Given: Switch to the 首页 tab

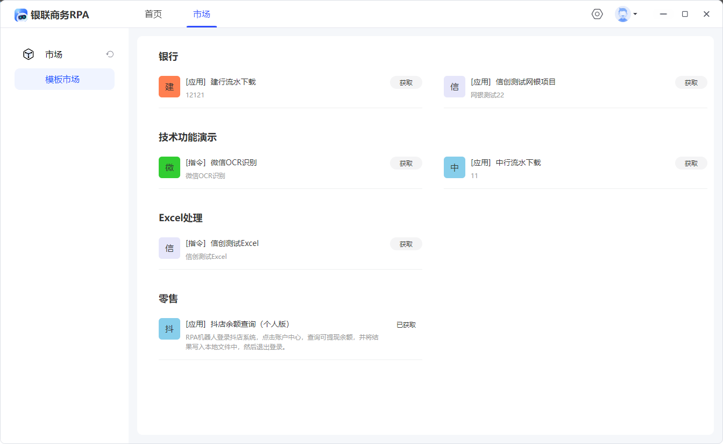Looking at the screenshot, I should (153, 15).
